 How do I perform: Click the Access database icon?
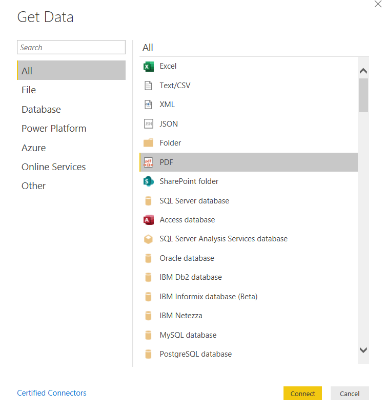pos(149,220)
